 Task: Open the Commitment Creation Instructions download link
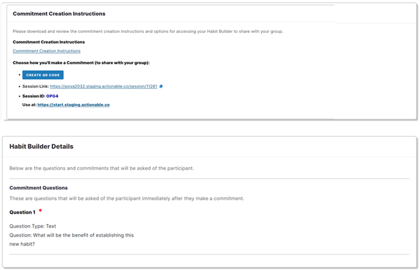46,51
